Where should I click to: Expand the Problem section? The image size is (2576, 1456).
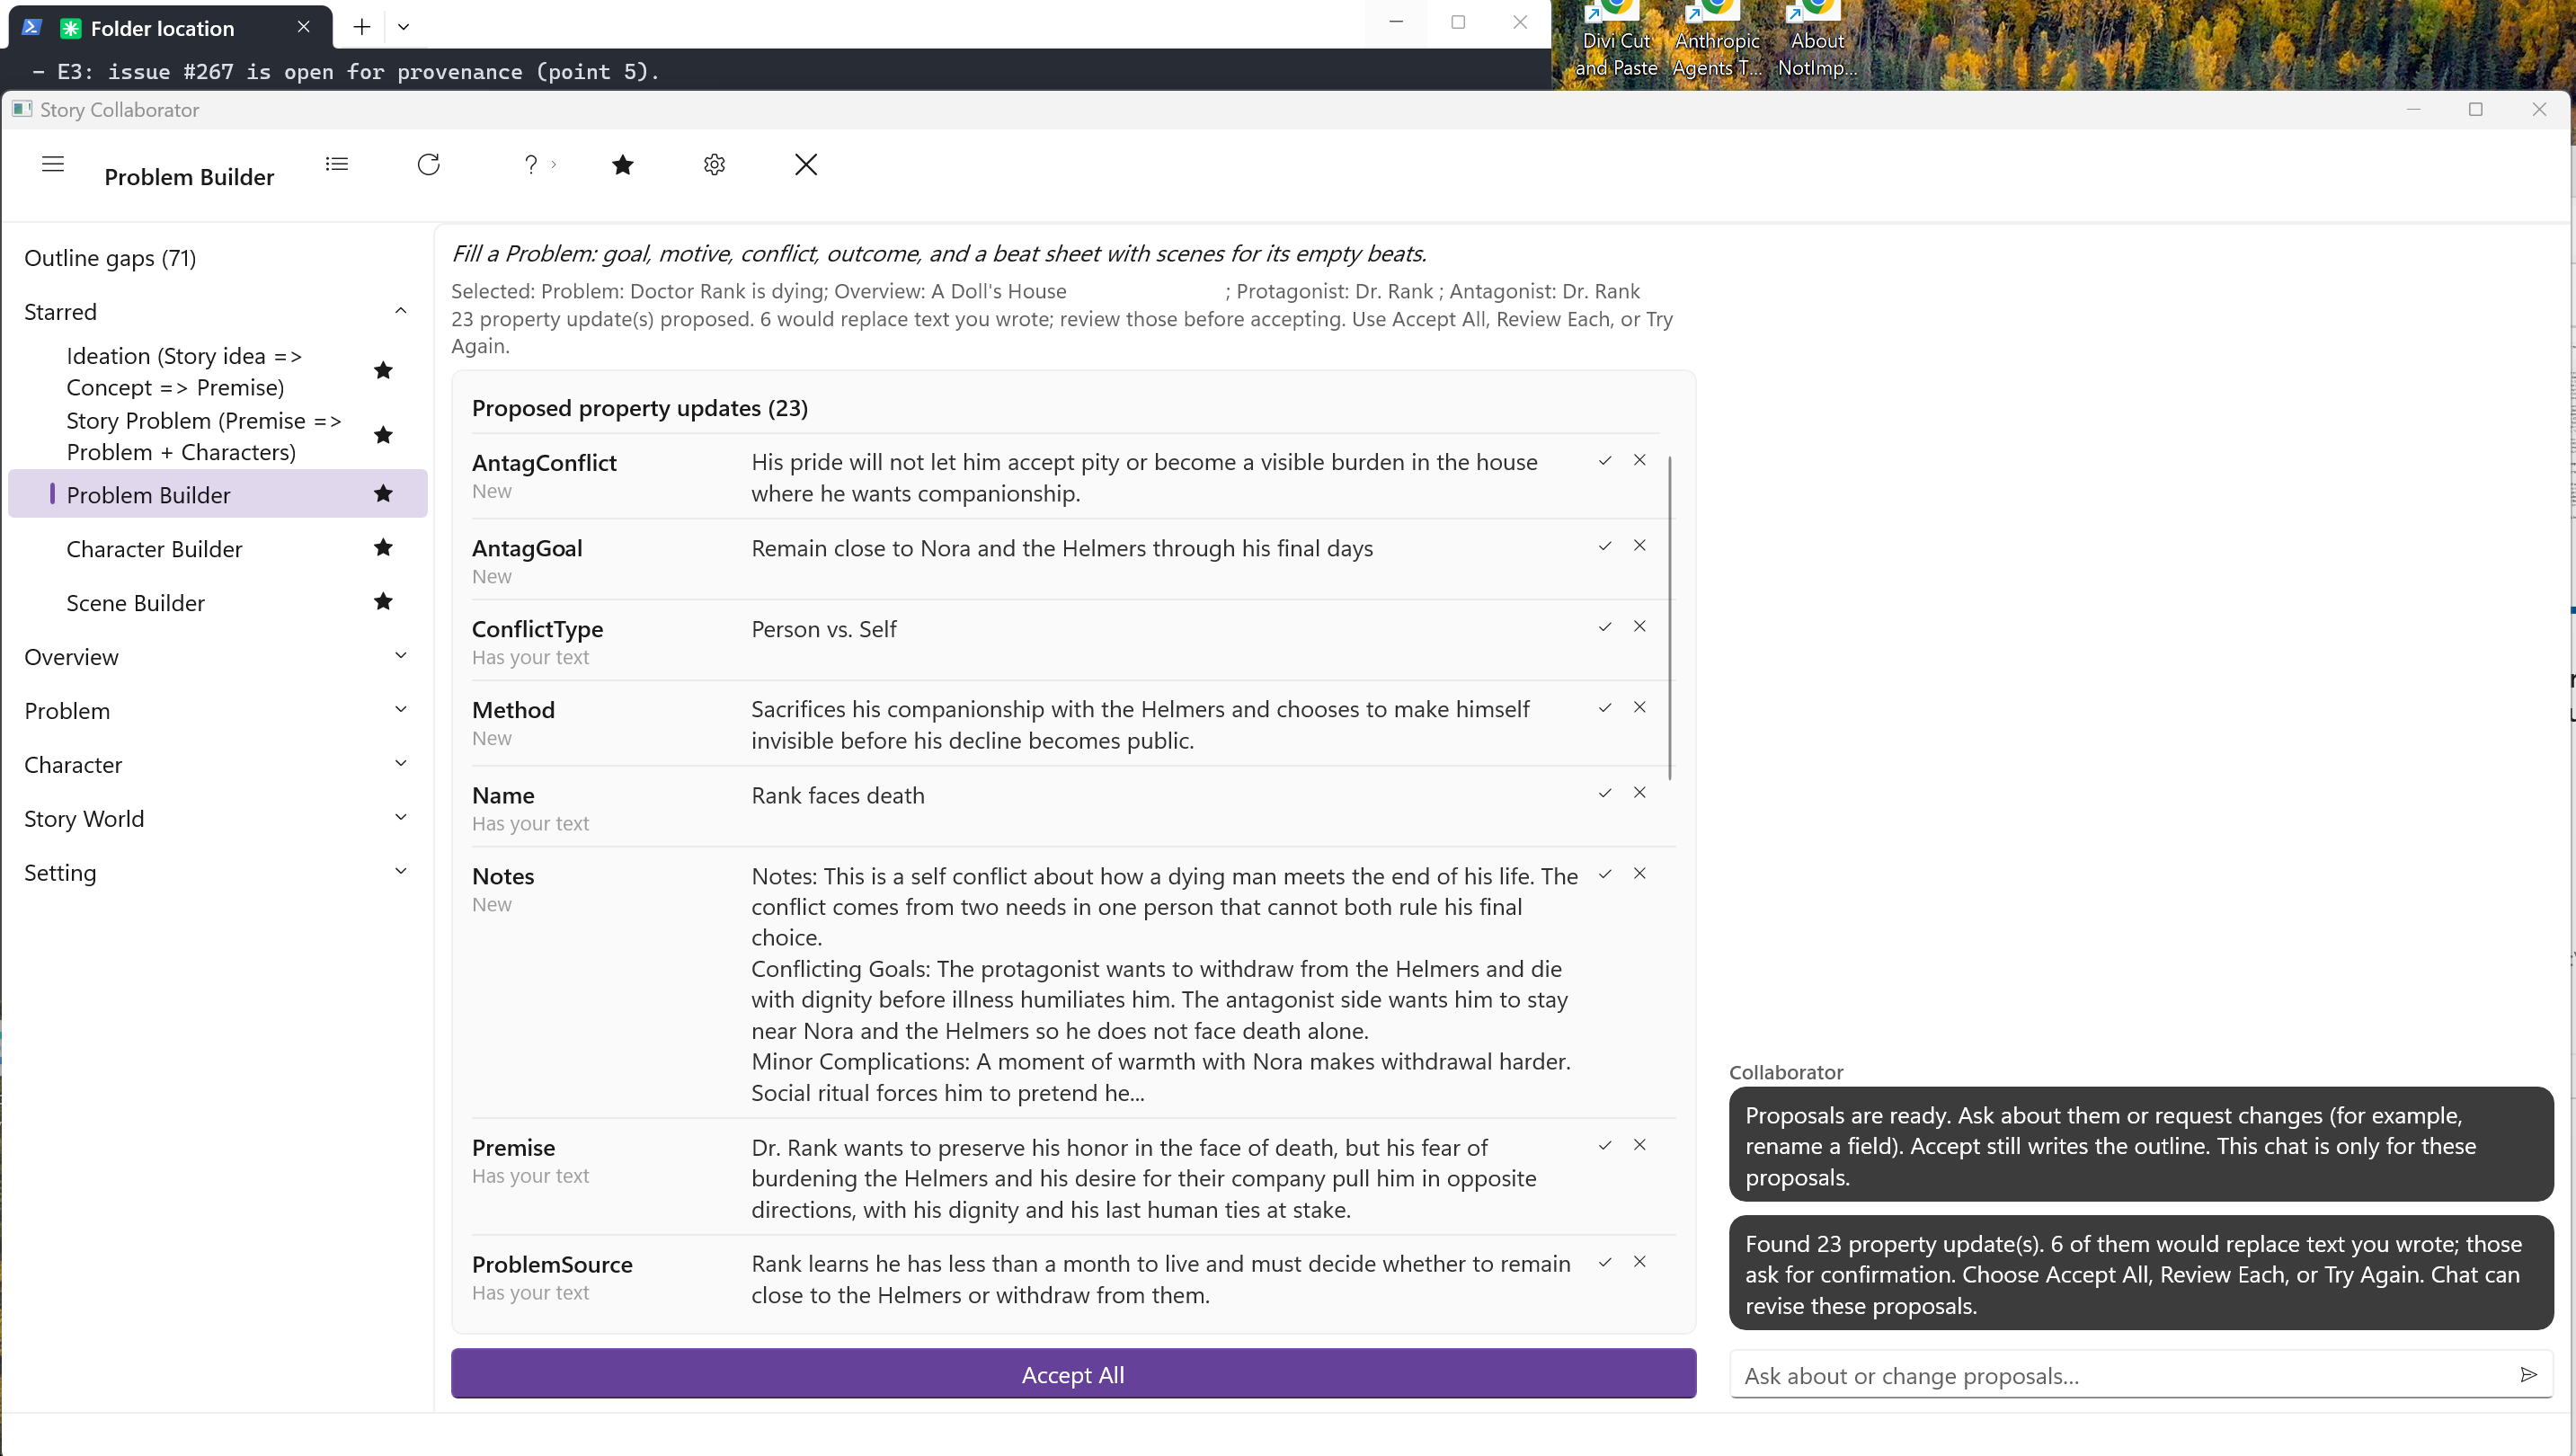click(401, 710)
